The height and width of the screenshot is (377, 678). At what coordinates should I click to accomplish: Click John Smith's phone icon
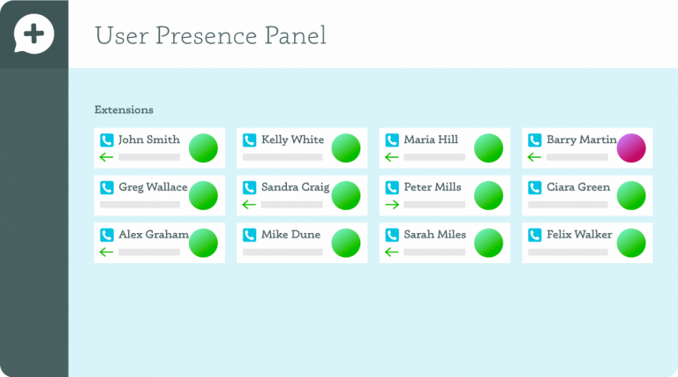click(107, 140)
